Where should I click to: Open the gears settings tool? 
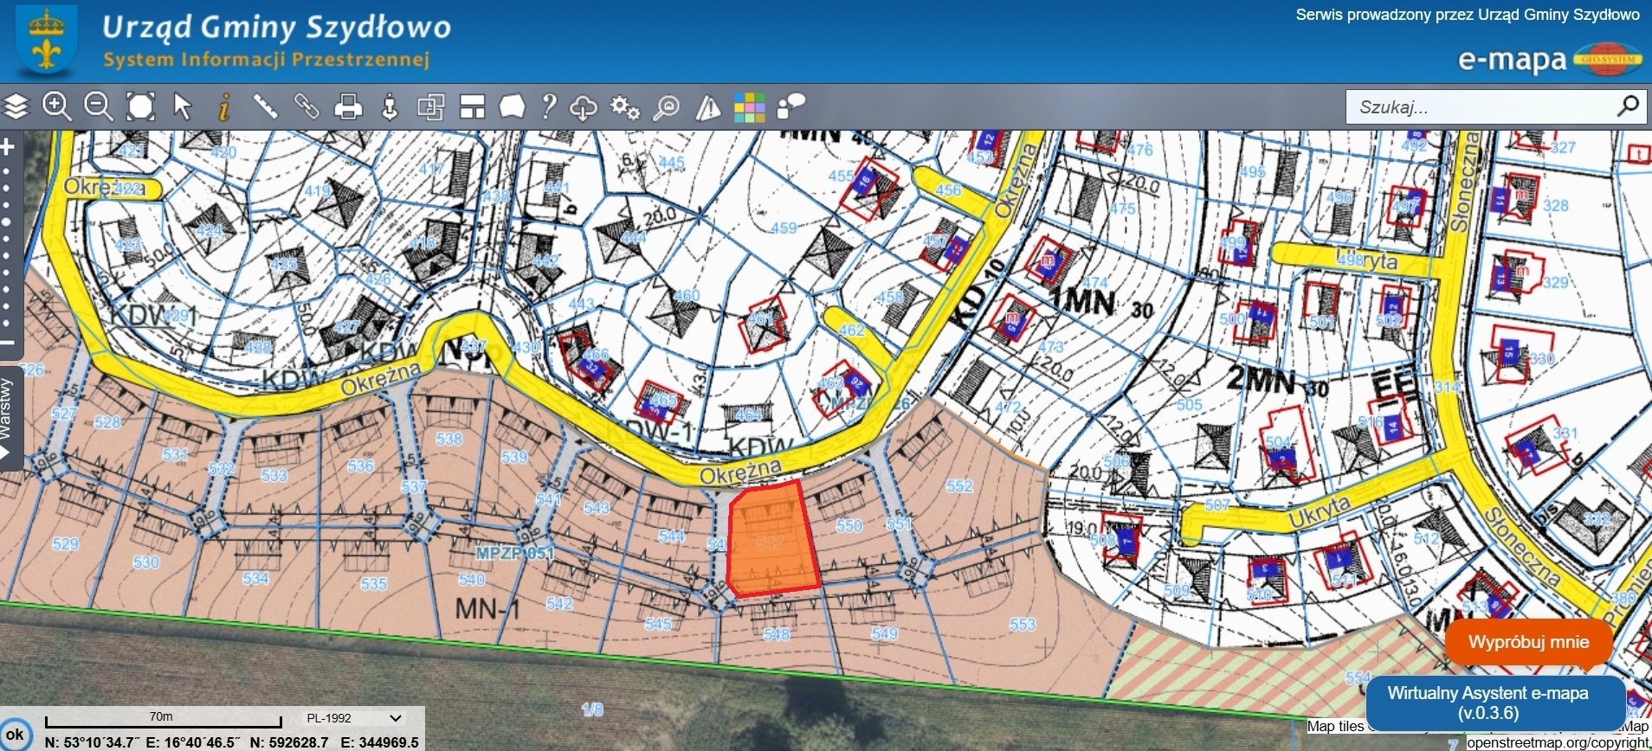(624, 107)
